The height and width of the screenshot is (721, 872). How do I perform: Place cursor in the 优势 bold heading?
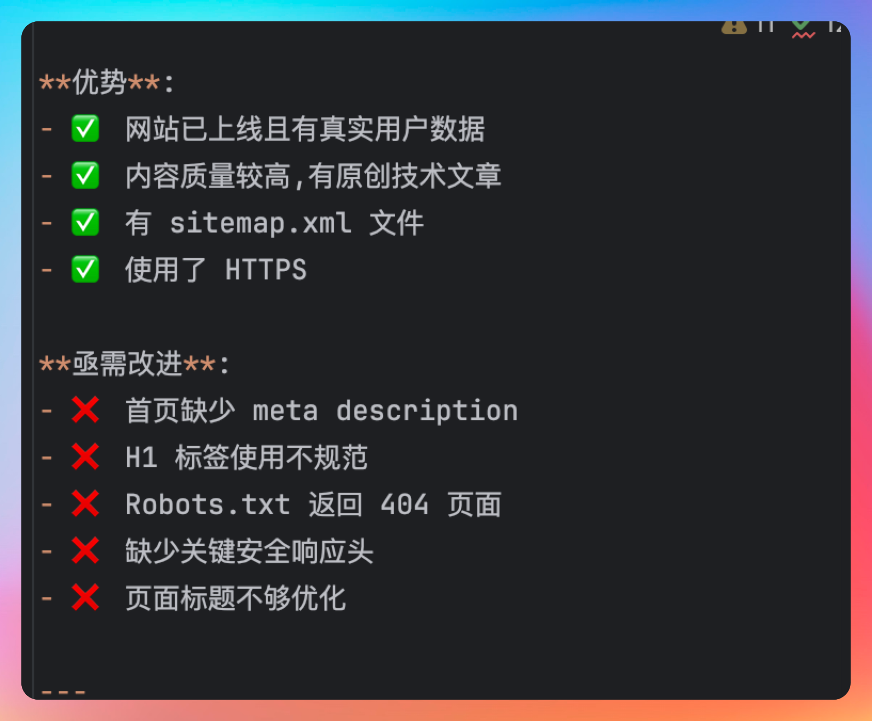[99, 83]
